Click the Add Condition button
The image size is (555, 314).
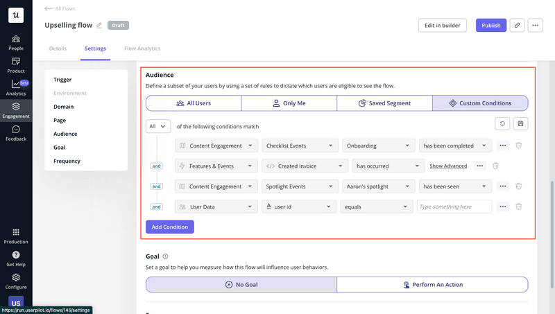(170, 227)
